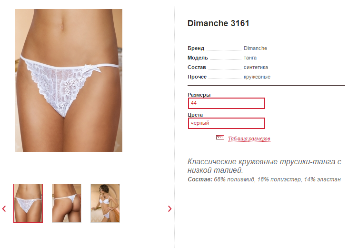Click the 68% полиамид composition line

[x=264, y=179]
